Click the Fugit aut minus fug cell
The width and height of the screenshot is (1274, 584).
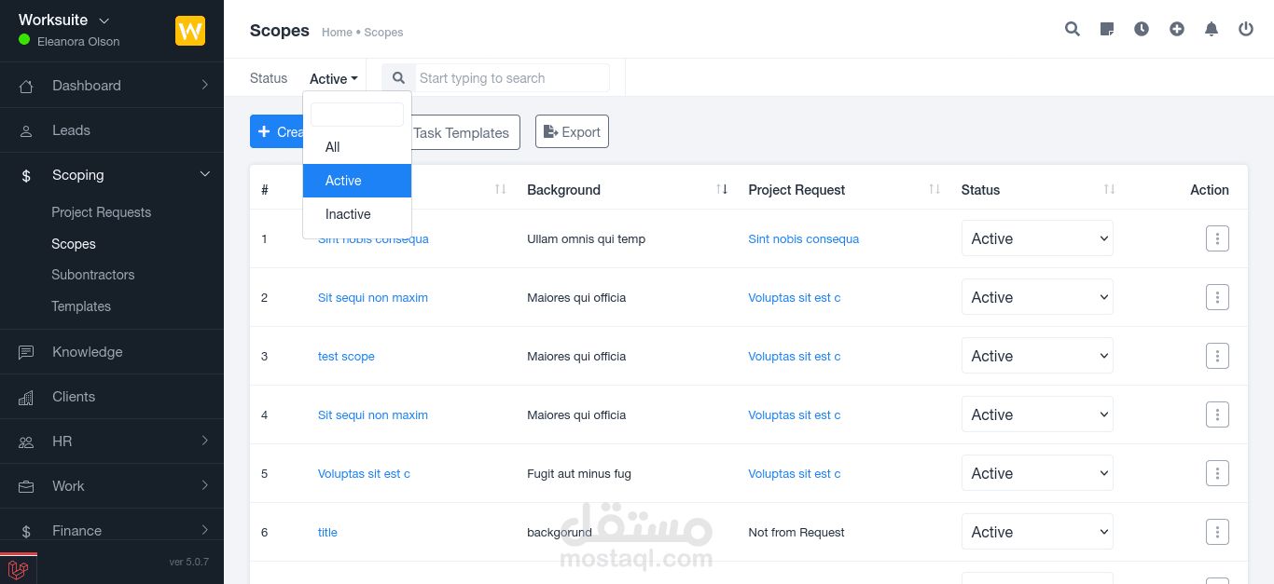579,473
